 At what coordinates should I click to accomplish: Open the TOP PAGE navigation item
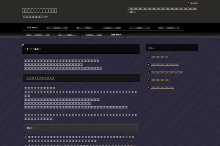click(32, 27)
